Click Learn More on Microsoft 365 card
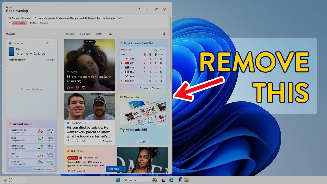 (x=143, y=142)
